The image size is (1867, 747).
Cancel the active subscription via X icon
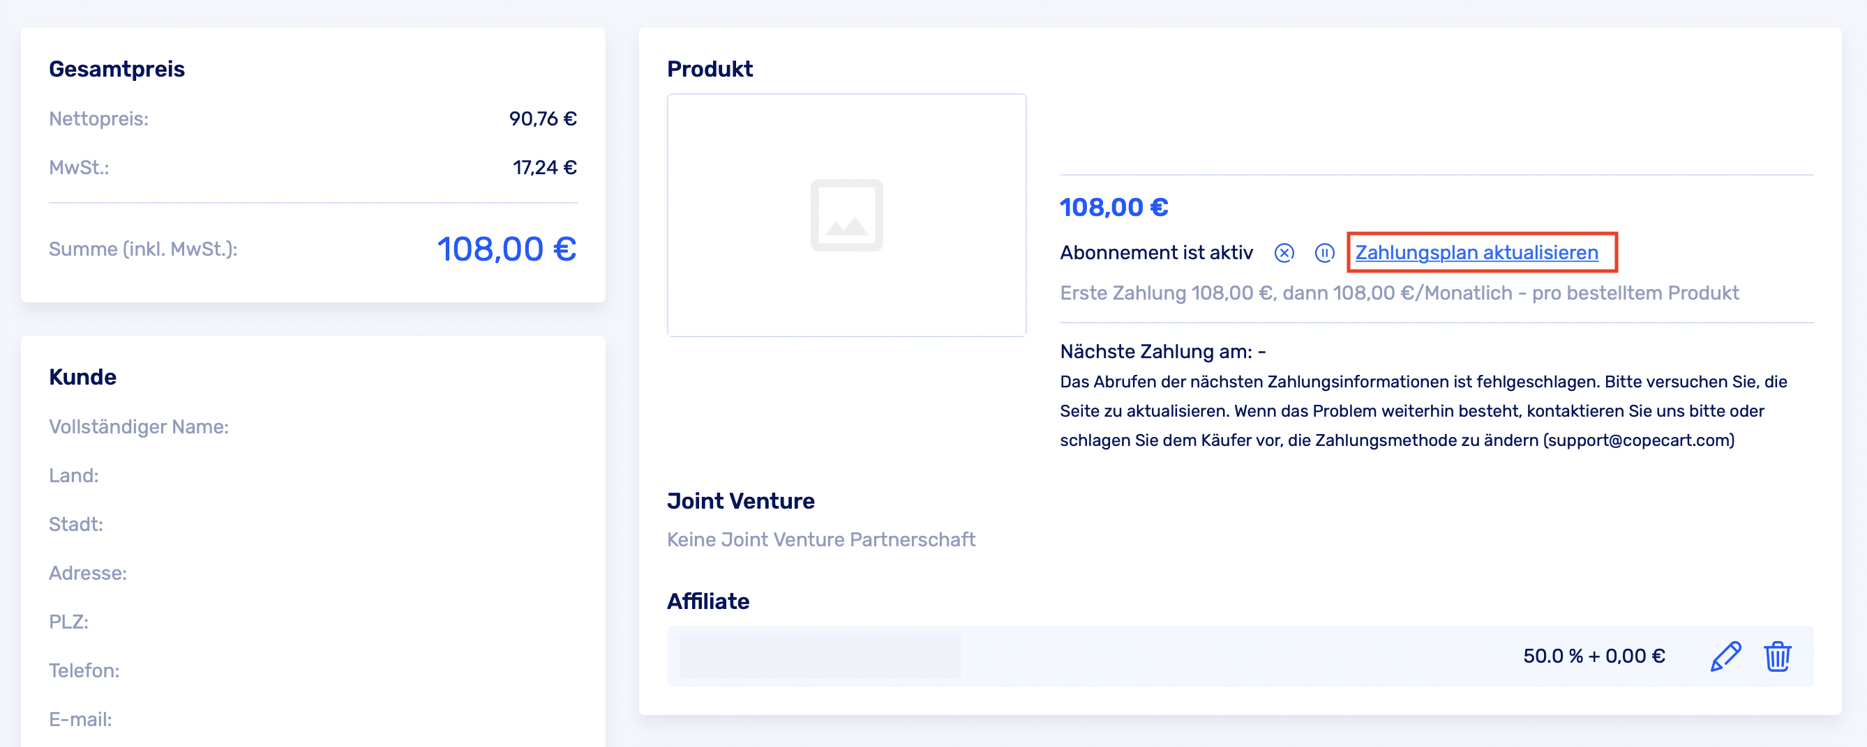coord(1284,253)
